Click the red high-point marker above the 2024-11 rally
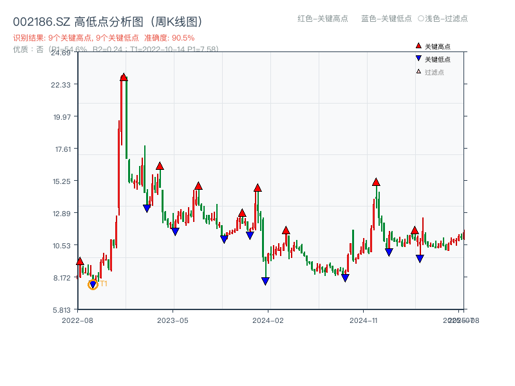 click(x=376, y=182)
